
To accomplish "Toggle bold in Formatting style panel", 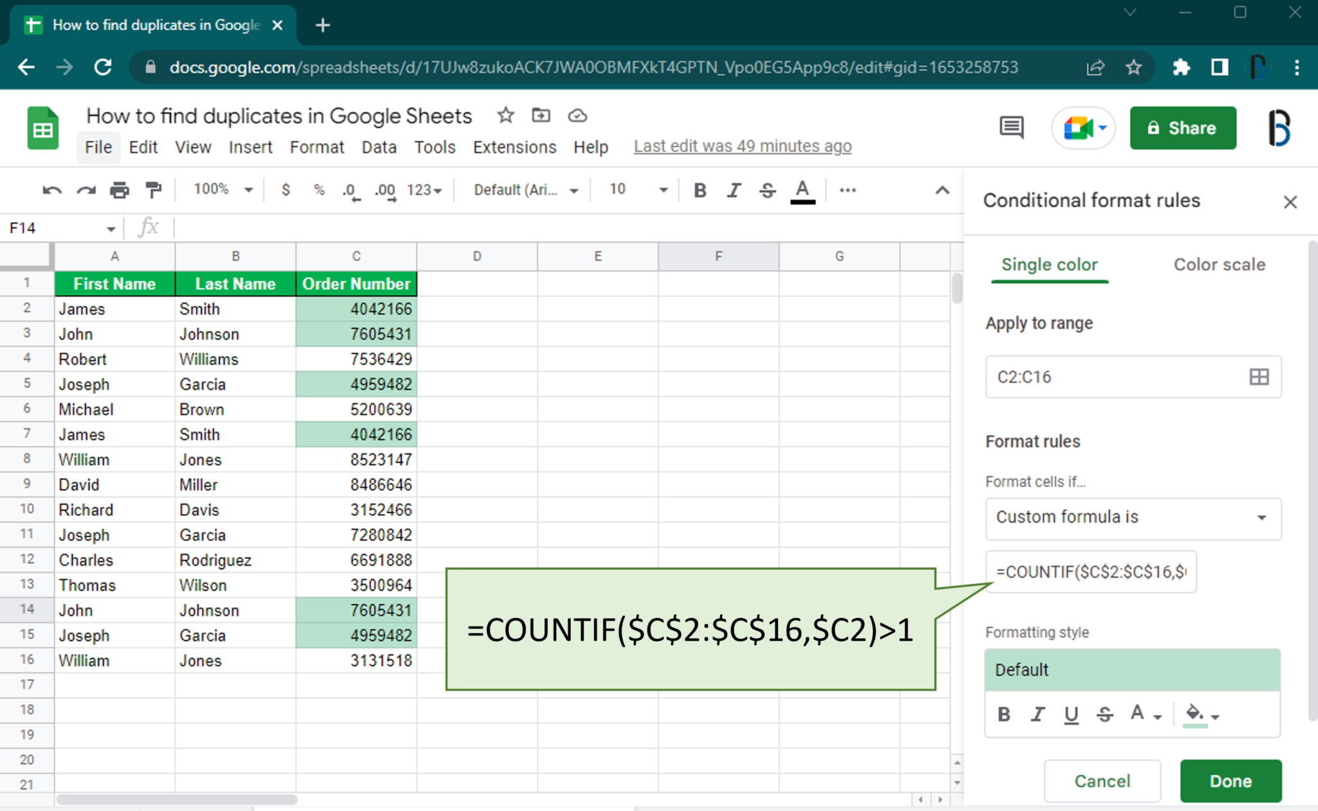I will pos(1004,714).
